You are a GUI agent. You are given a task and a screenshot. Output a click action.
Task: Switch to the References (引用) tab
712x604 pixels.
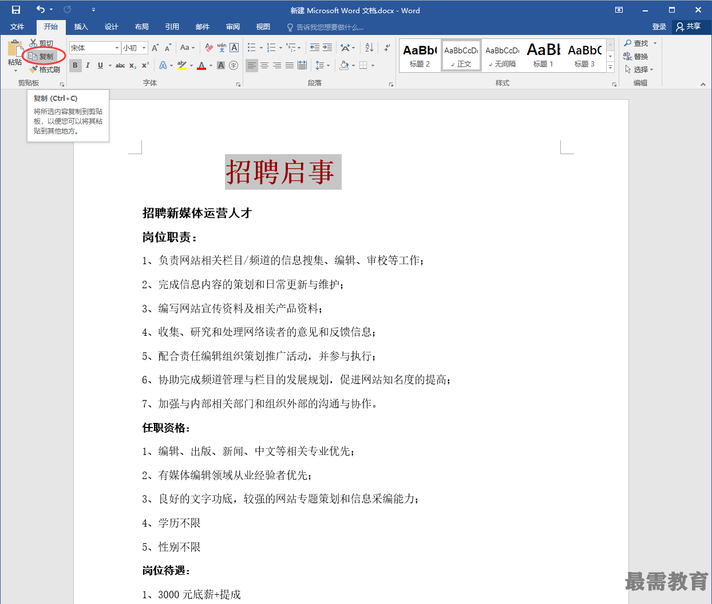(x=172, y=27)
